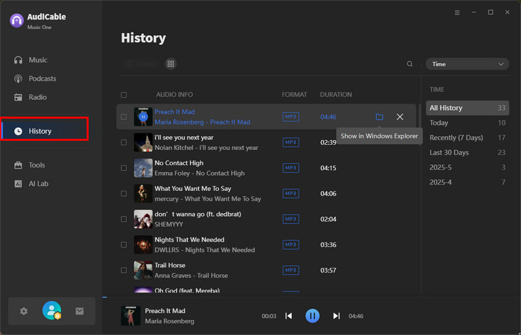521x335 pixels.
Task: Open the Tools toolbox icon
Action: pos(18,165)
